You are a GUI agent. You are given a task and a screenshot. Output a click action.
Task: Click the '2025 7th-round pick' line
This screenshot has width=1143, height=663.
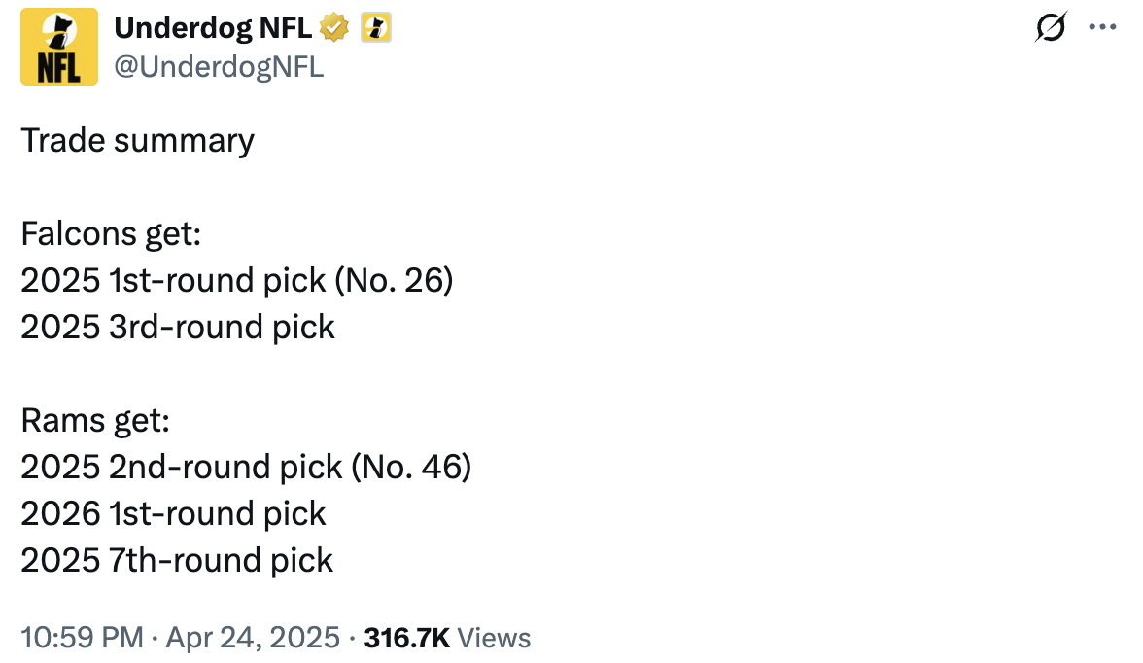[177, 561]
